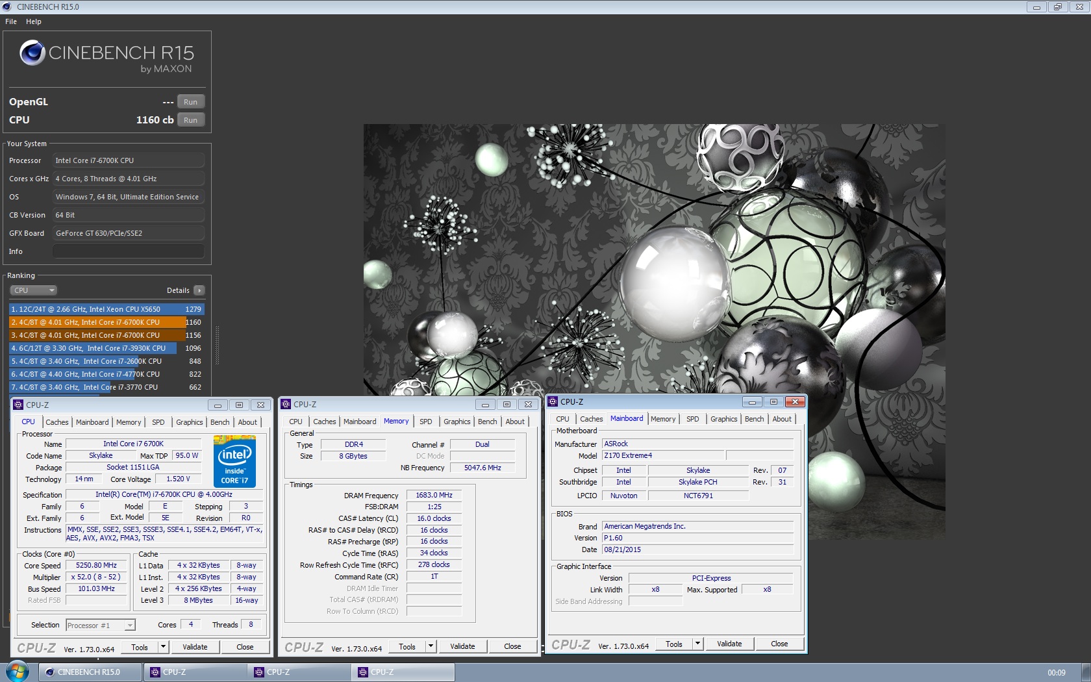Click the GFX Board GeForce GT 630 field
The height and width of the screenshot is (682, 1091).
click(129, 233)
